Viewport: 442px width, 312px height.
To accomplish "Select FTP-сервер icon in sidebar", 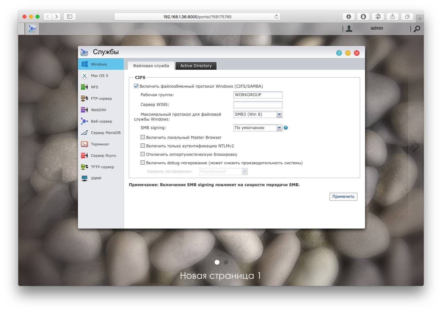I will (84, 98).
